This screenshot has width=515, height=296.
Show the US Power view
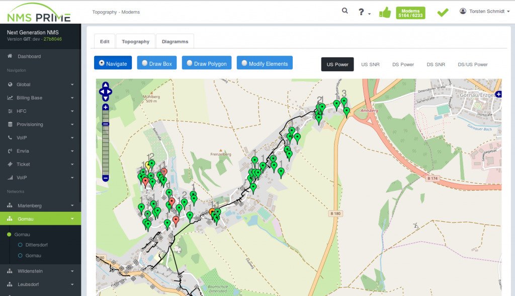click(337, 64)
